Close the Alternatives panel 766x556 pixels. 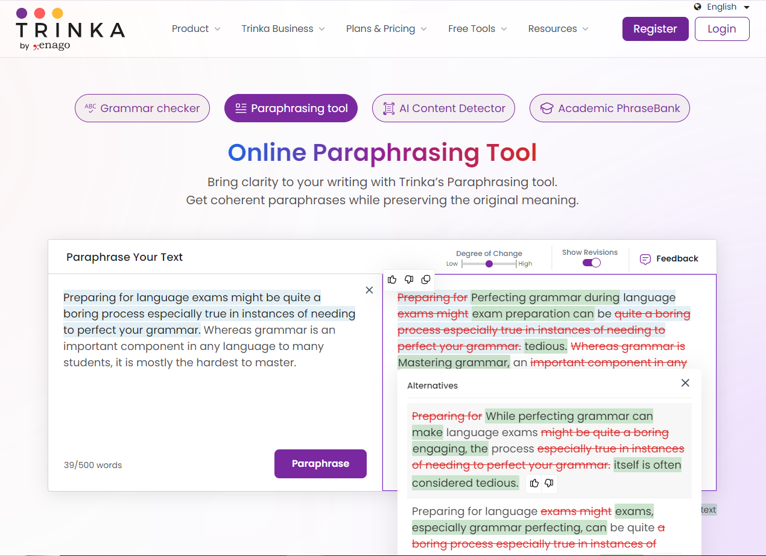coord(685,383)
